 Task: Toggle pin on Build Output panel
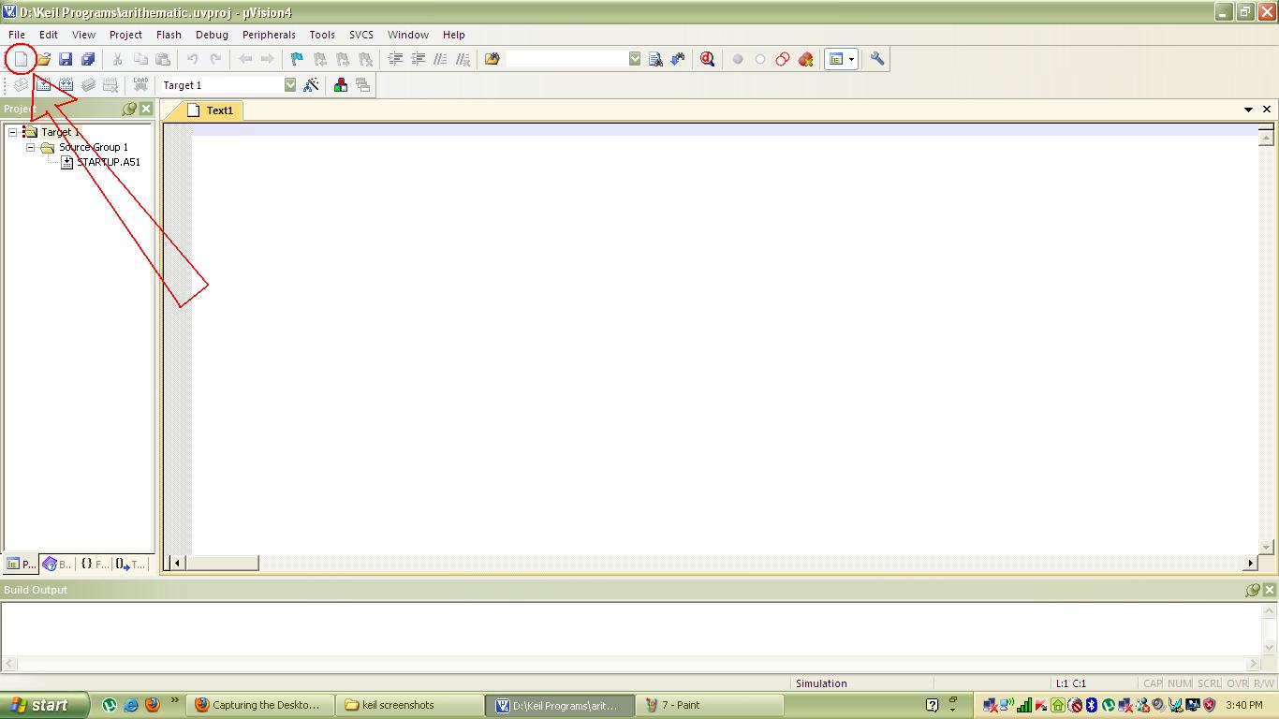pos(1253,590)
